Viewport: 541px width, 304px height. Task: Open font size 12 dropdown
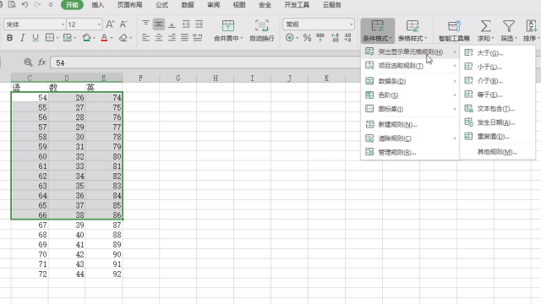pos(99,24)
